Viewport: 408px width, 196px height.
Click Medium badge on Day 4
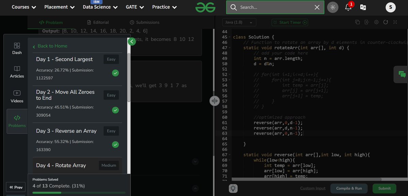coord(109,166)
